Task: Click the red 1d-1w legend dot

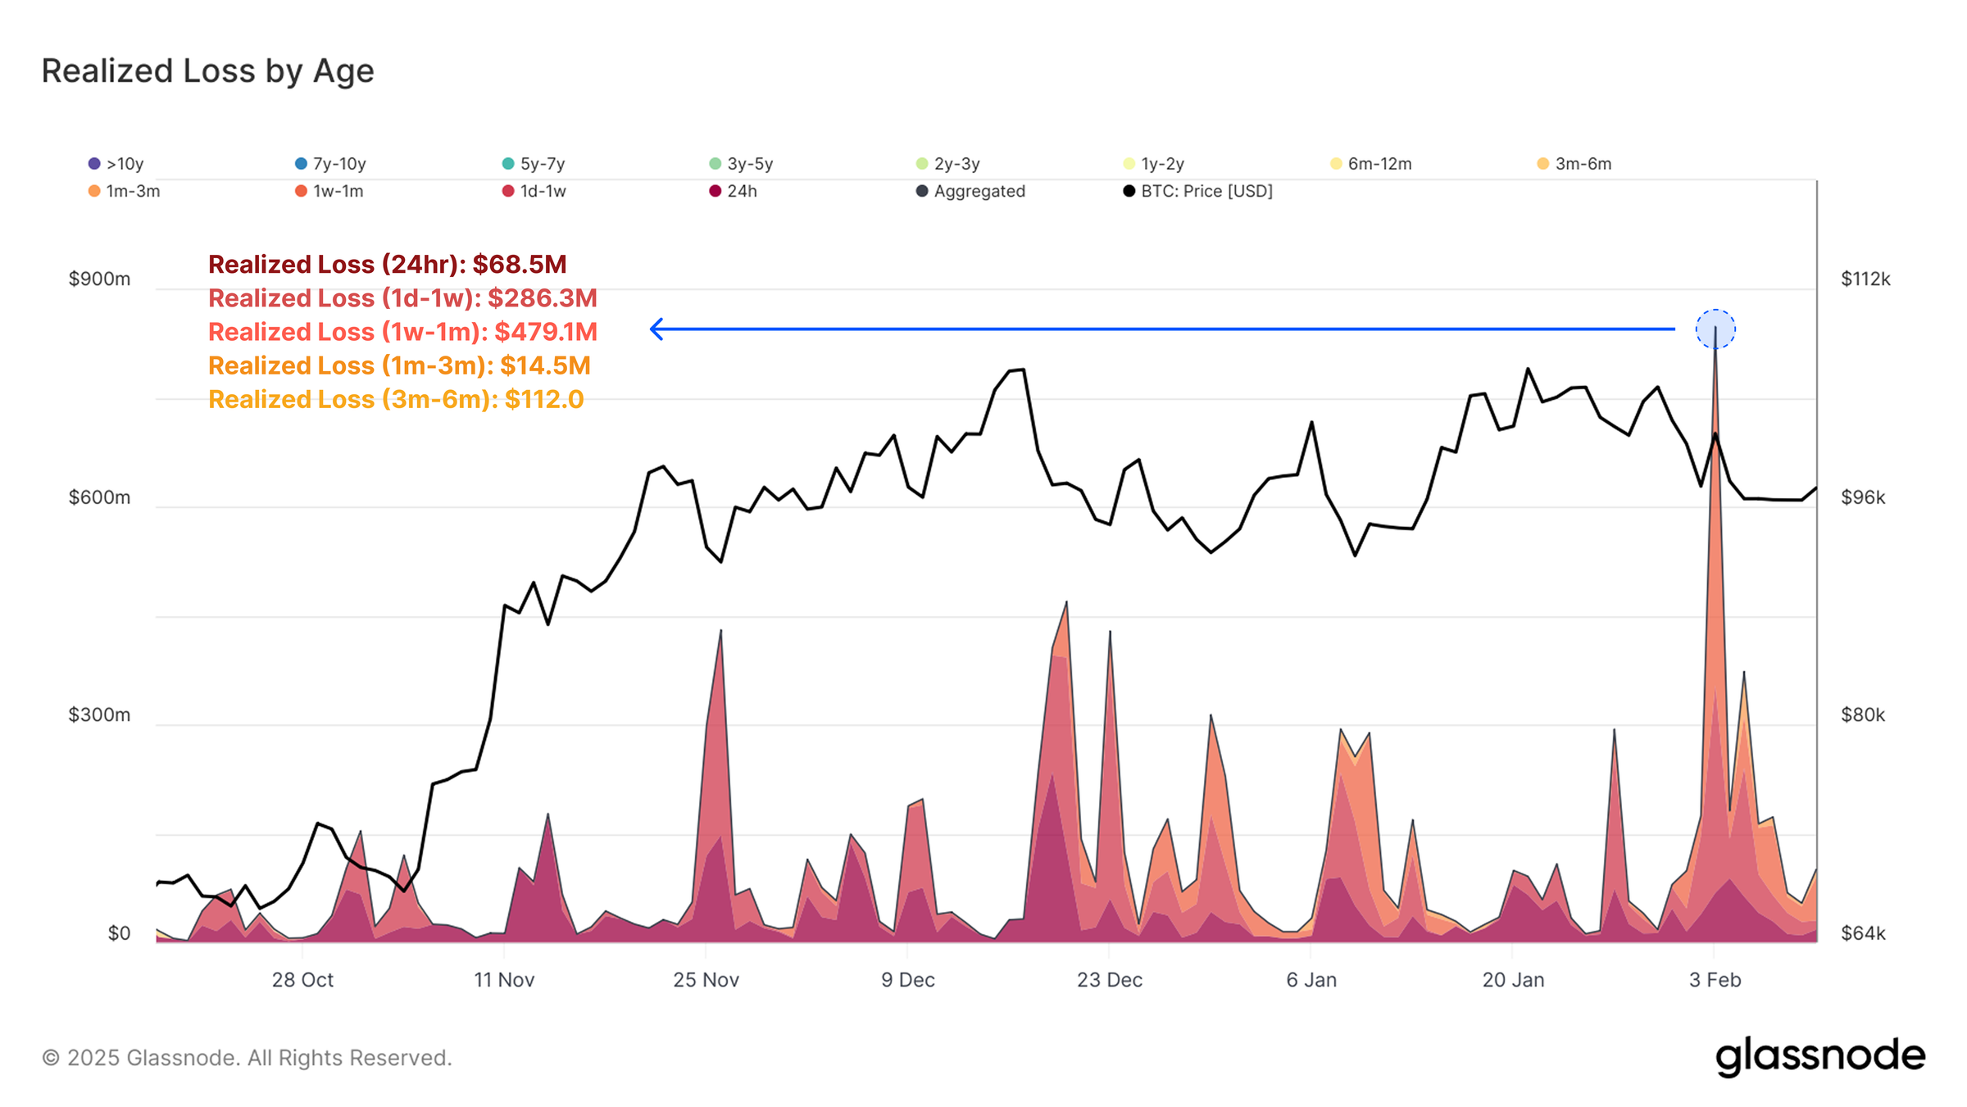Action: point(508,191)
